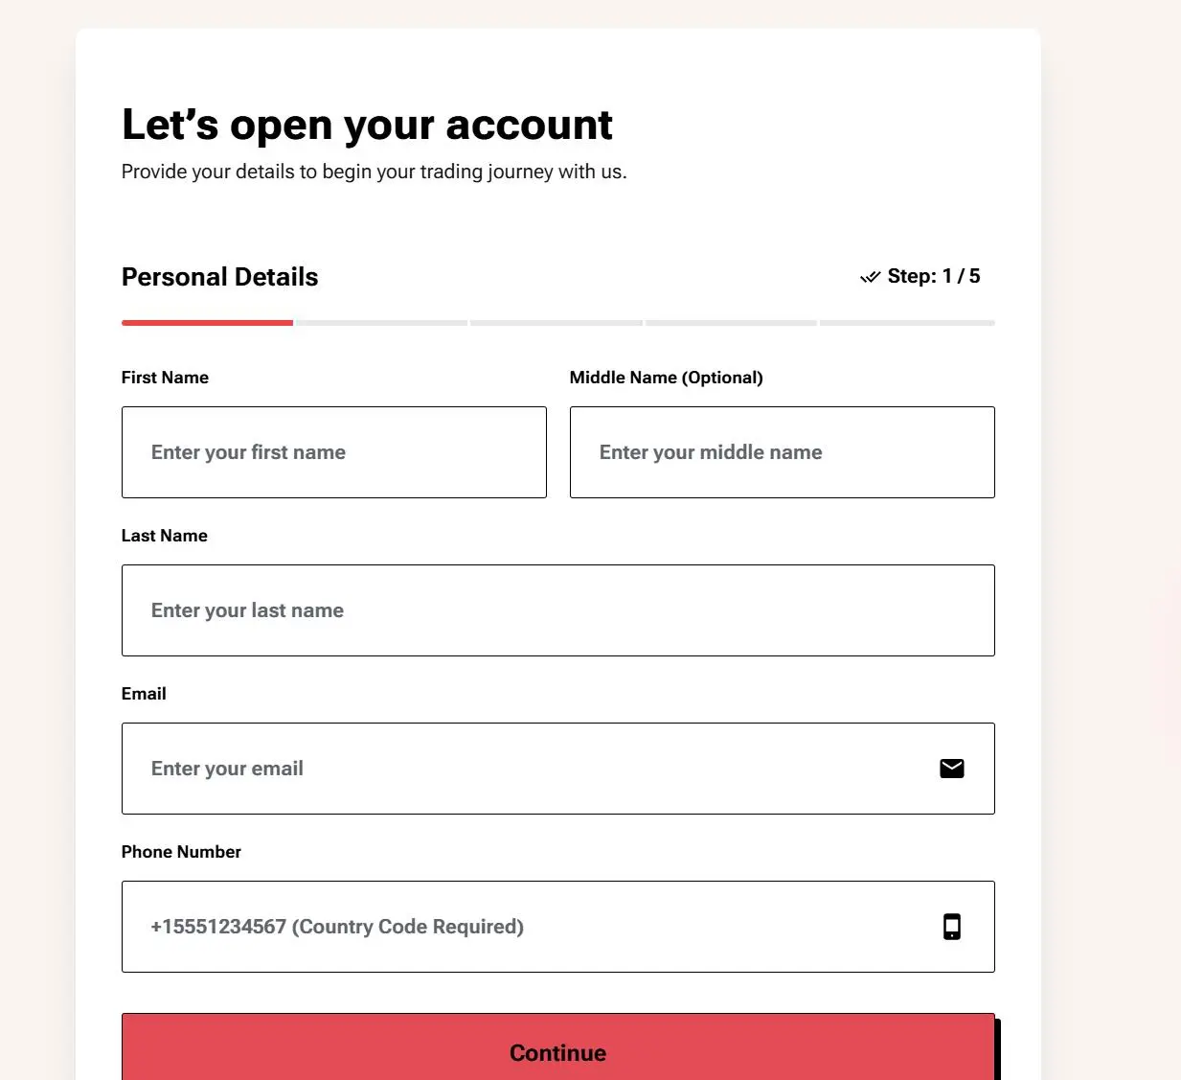Viewport: 1181px width, 1080px height.
Task: Focus the Email input field
Action: coord(558,769)
